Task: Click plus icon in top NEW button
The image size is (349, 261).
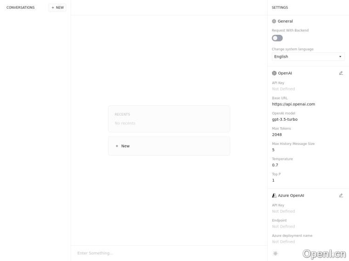Action: click(53, 7)
